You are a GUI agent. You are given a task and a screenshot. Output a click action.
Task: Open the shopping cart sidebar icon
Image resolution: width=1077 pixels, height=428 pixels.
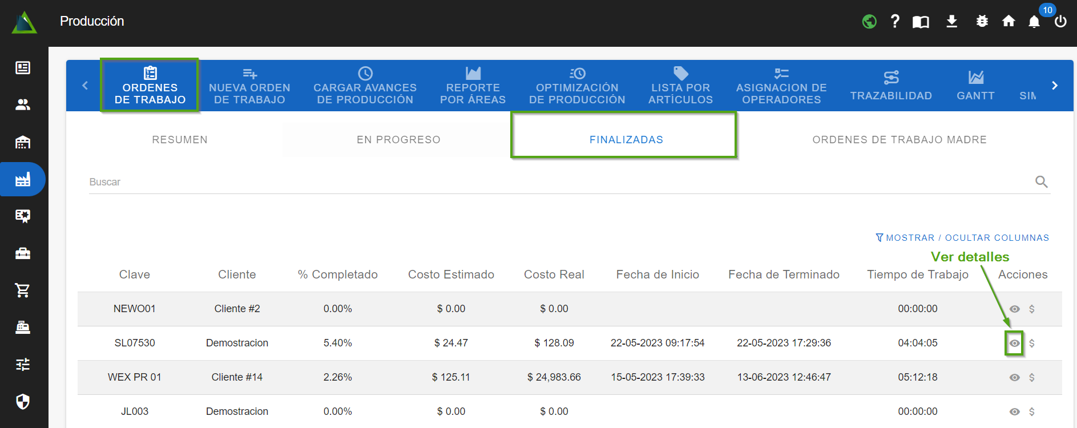(x=23, y=290)
